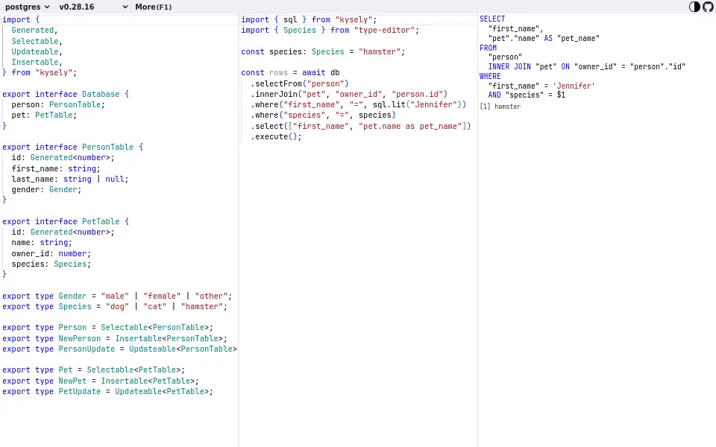Click the 'gender: Gender;' line
This screenshot has height=447, width=716.
(x=46, y=189)
